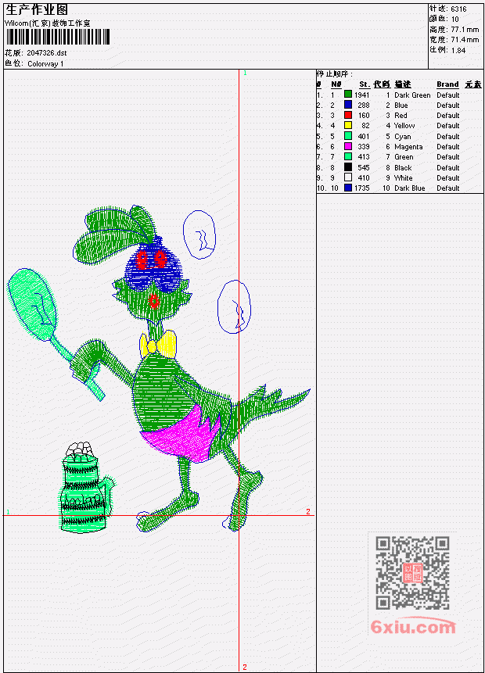
Task: Click the 'Magenta' description text
Action: tap(408, 147)
